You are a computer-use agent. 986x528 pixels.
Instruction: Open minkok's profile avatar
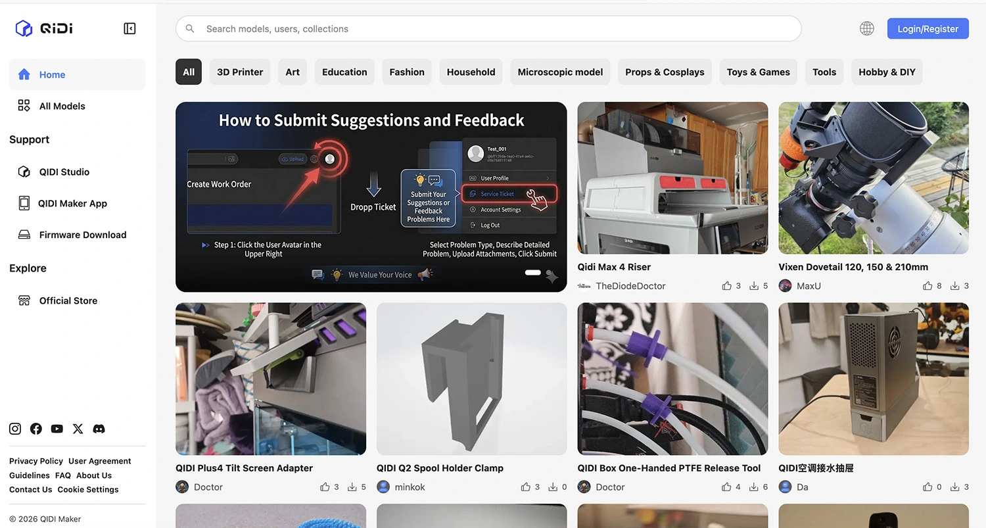point(383,487)
